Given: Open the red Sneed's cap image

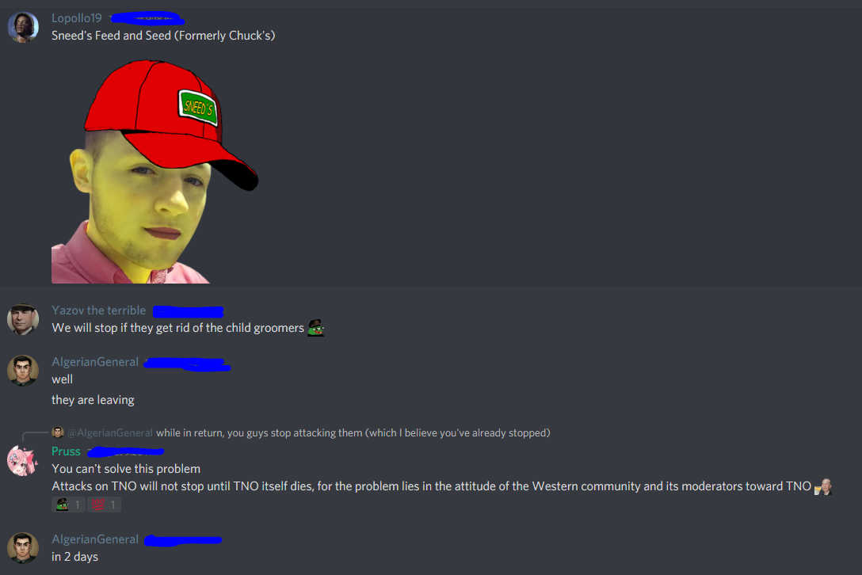Looking at the screenshot, I should 155,172.
